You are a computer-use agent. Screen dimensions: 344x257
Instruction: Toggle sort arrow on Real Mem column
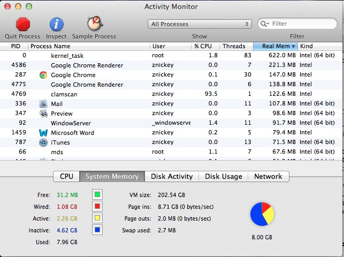293,46
